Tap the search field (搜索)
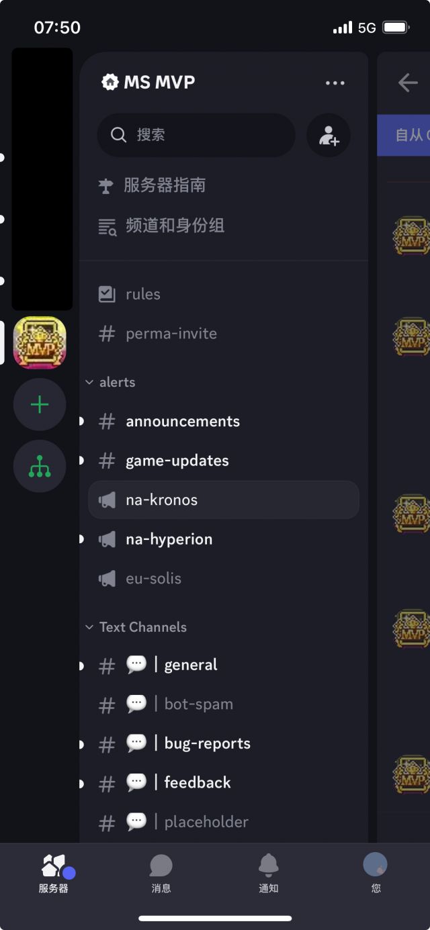This screenshot has height=930, width=430. pyautogui.click(x=196, y=135)
